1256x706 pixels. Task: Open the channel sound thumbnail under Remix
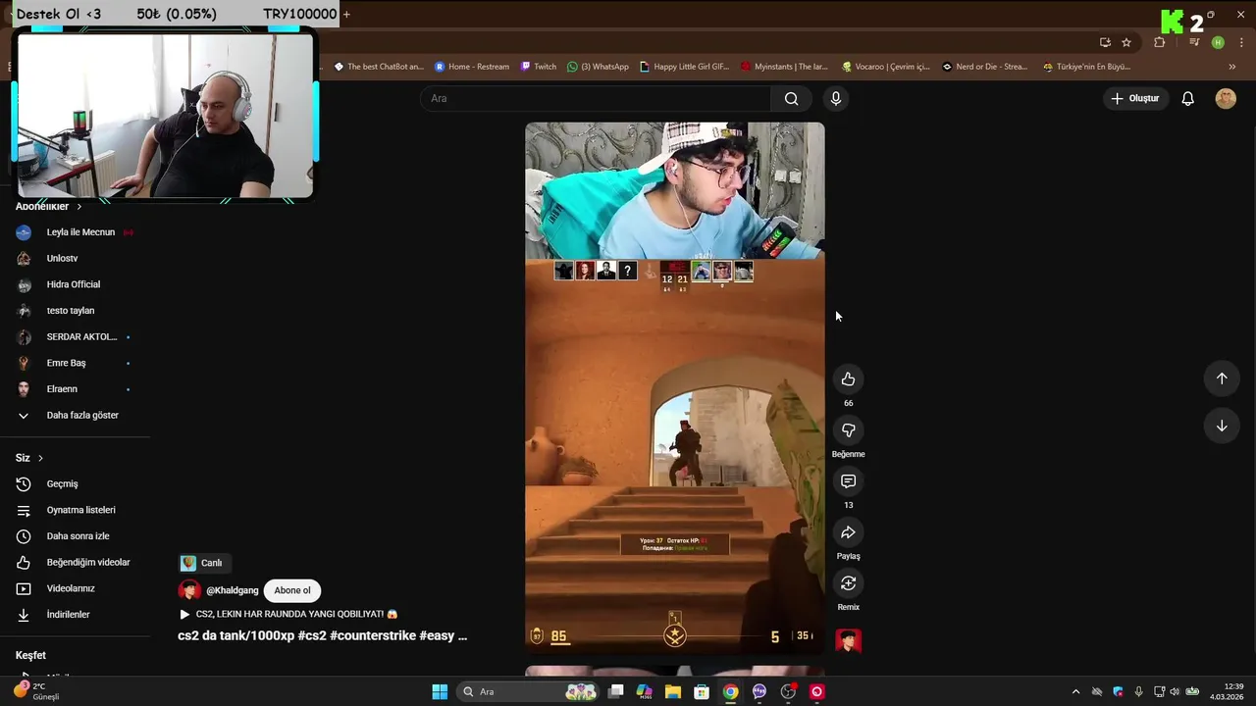tap(848, 640)
